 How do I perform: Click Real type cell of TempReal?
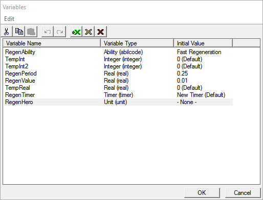(116, 88)
